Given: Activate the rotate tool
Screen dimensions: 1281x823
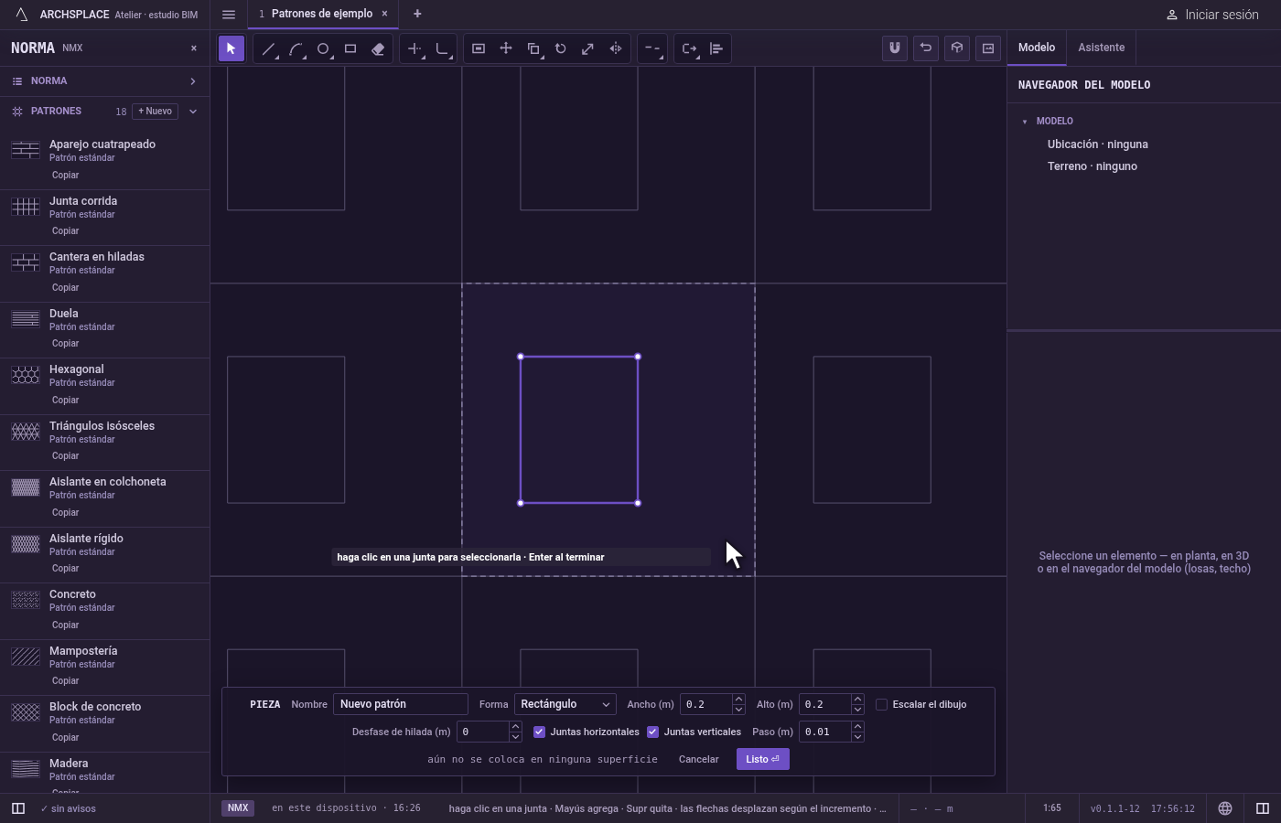Looking at the screenshot, I should click(x=561, y=49).
